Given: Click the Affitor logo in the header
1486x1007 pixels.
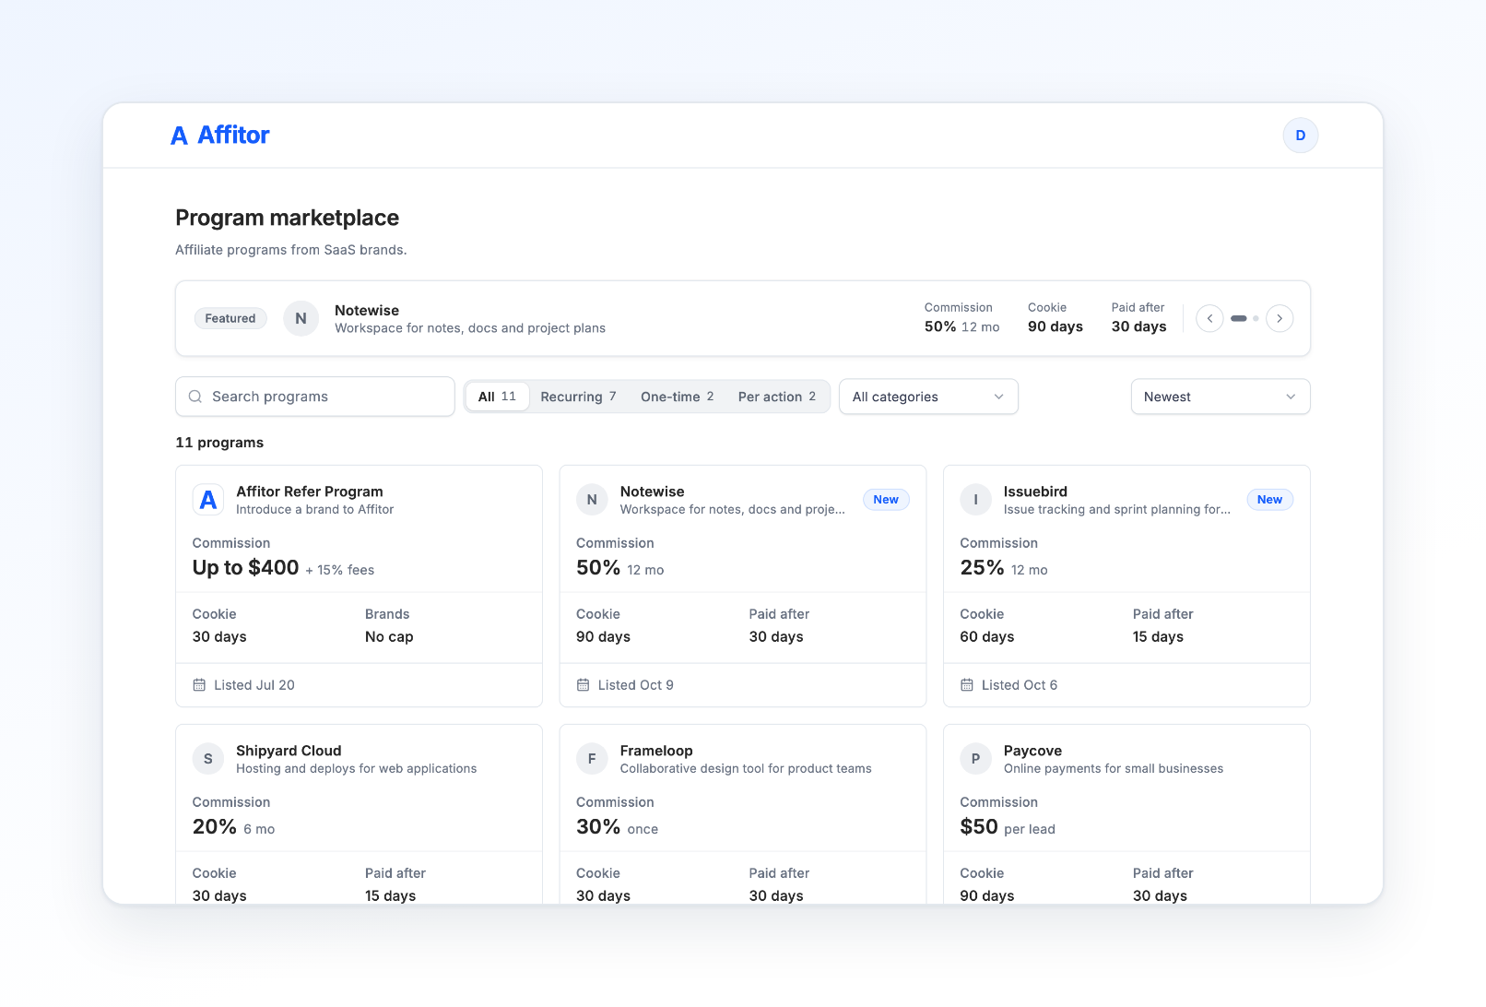Looking at the screenshot, I should point(220,136).
